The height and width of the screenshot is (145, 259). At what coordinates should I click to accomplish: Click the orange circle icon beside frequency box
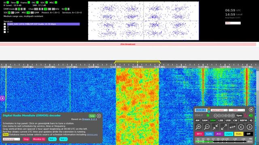click(x=209, y=109)
